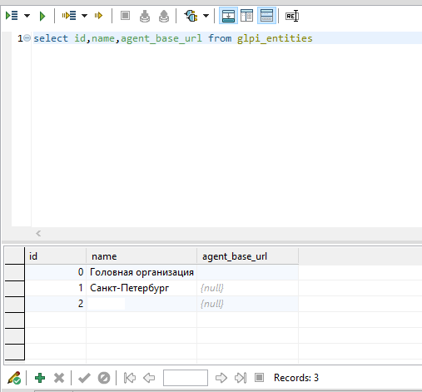Click 'agent_base_url' in the SQL statement
Image resolution: width=422 pixels, height=392 pixels.
tap(161, 38)
